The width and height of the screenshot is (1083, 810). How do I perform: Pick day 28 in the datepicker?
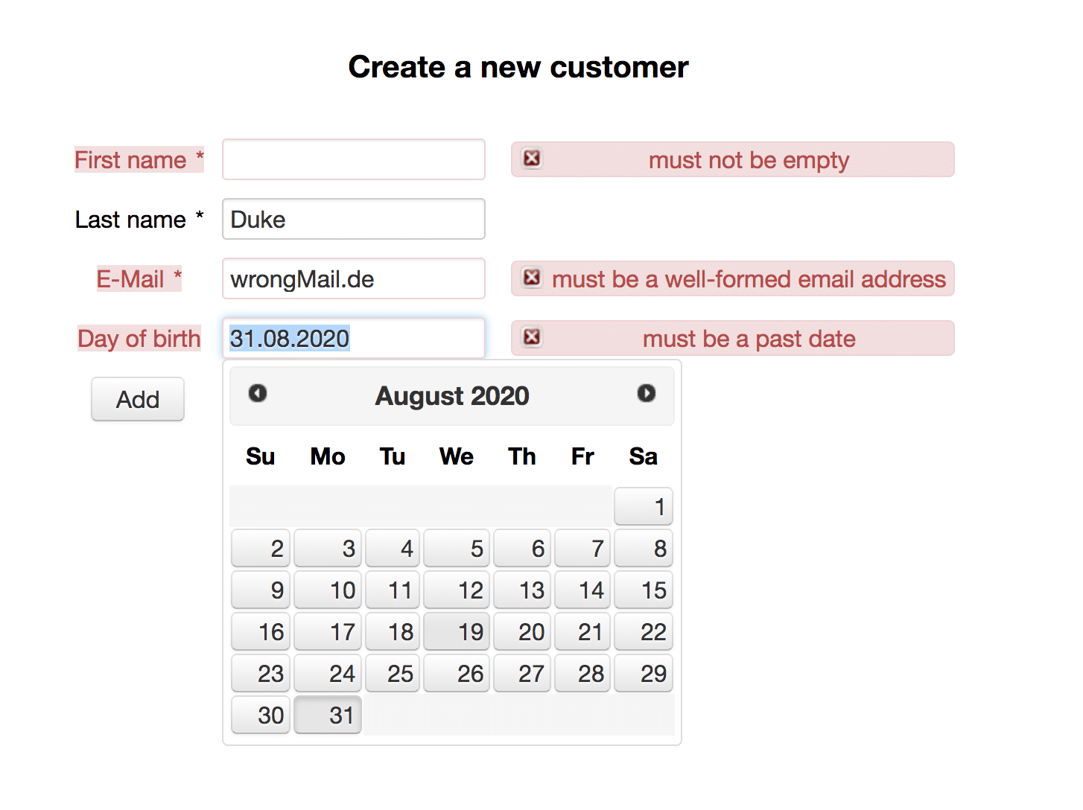582,674
